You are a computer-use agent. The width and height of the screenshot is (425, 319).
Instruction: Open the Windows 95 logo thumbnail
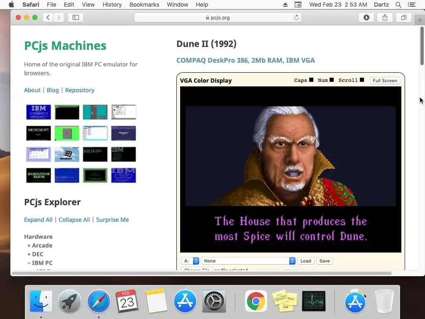[67, 154]
